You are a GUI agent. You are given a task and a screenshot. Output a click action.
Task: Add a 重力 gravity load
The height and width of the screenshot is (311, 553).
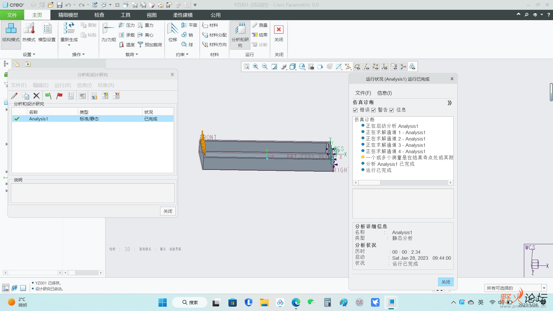(145, 25)
